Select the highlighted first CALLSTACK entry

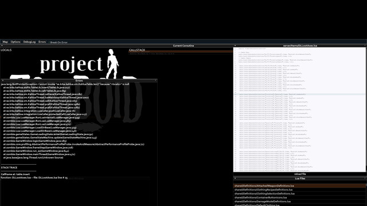tap(181, 51)
